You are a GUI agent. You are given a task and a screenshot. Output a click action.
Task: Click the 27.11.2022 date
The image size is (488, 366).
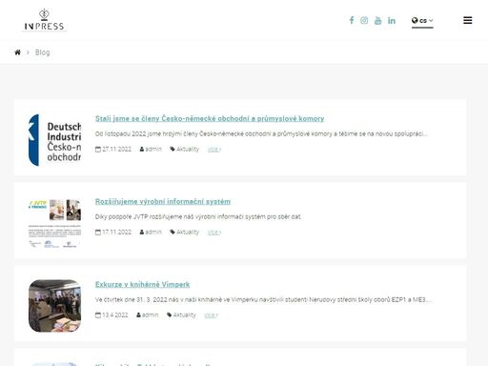[x=116, y=149]
